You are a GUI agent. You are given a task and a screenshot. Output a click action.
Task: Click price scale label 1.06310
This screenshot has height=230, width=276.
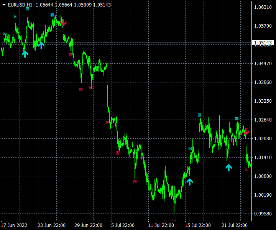click(x=263, y=7)
